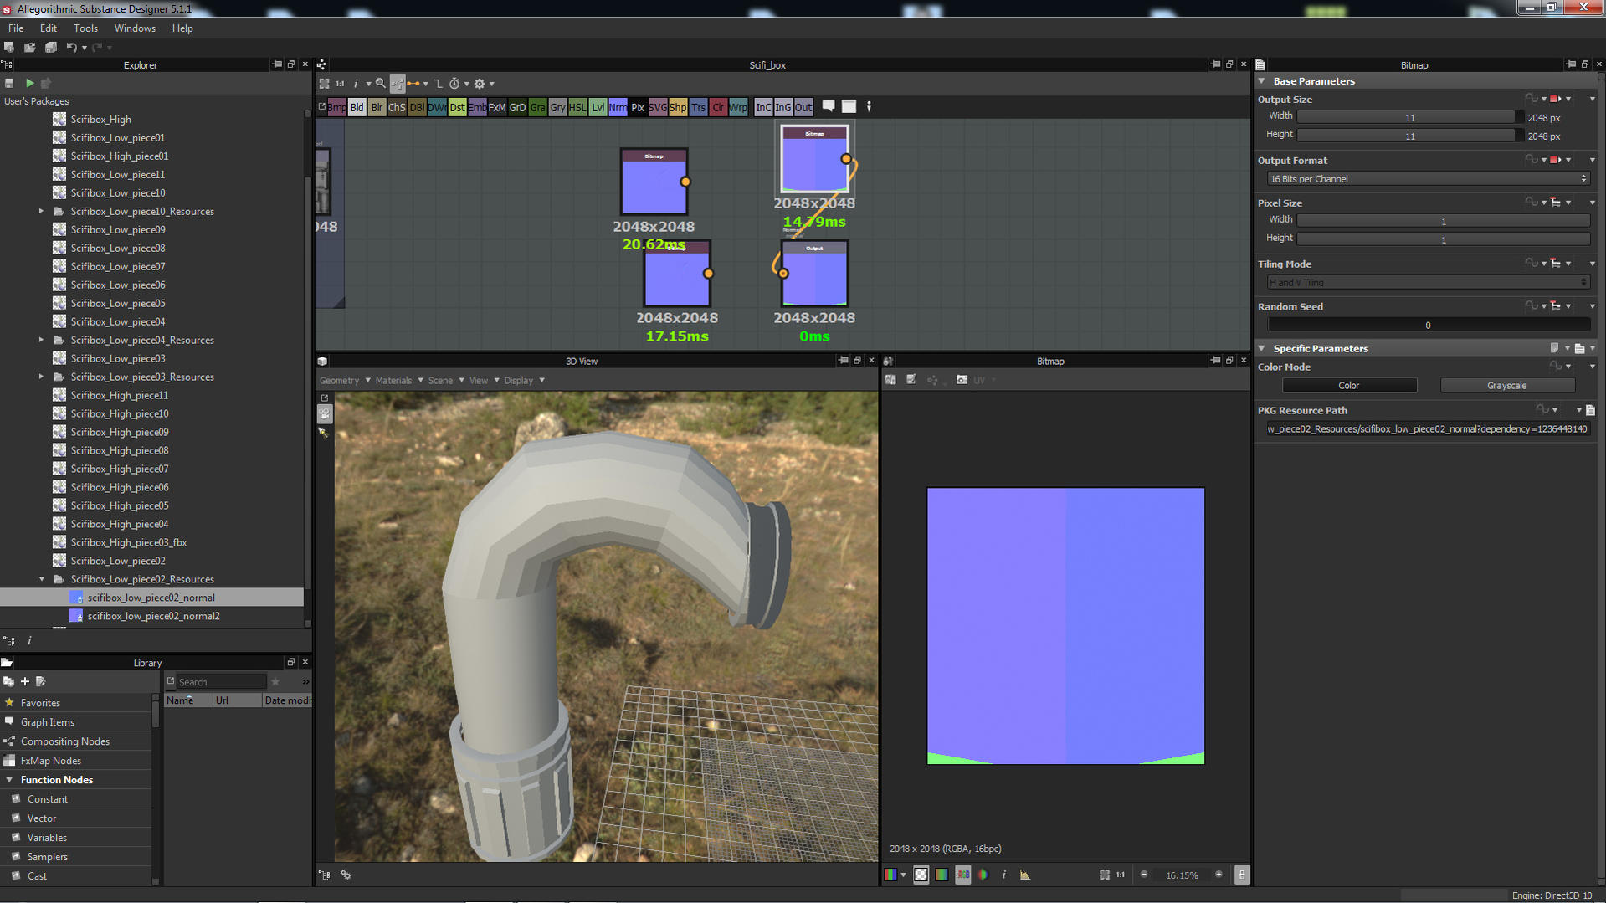
Task: Collapse Function Nodes in Library
Action: point(9,780)
